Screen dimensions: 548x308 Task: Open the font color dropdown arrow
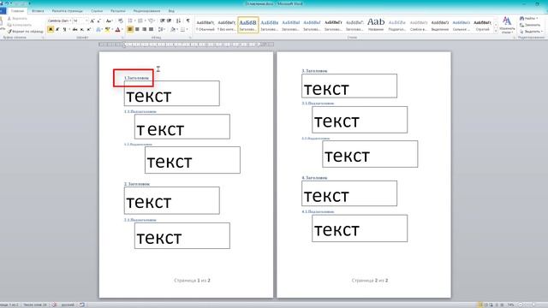click(122, 30)
